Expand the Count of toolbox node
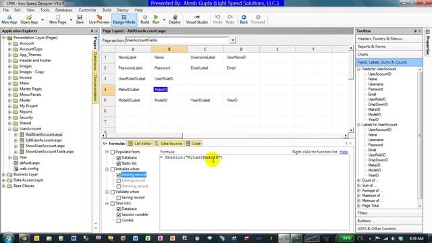 tap(359, 180)
